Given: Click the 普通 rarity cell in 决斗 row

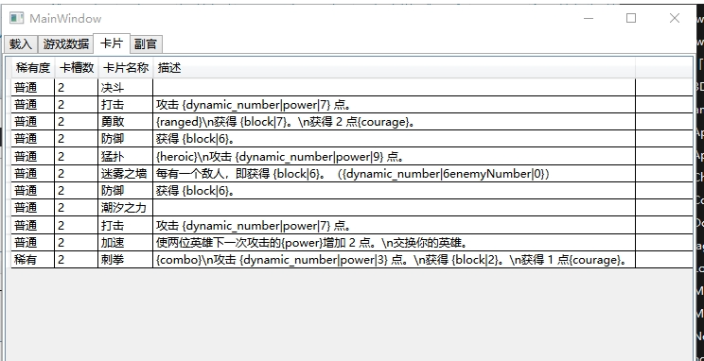Looking at the screenshot, I should [33, 88].
